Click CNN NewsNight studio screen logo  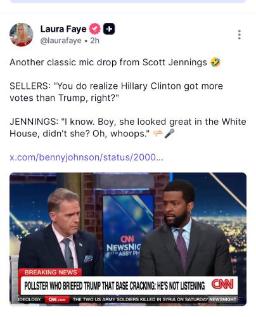pyautogui.click(x=124, y=246)
